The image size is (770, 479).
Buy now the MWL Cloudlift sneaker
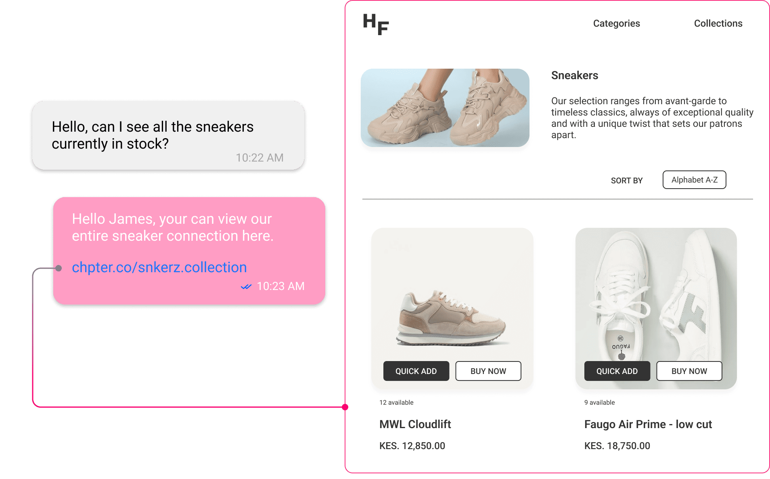[488, 371]
